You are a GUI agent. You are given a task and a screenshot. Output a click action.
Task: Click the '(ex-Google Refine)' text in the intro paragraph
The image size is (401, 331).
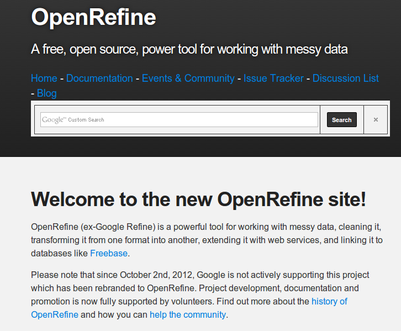(118, 227)
